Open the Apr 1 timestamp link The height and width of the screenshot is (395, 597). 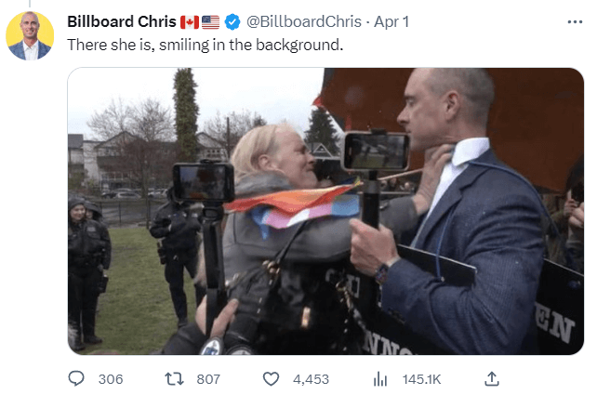(x=391, y=21)
